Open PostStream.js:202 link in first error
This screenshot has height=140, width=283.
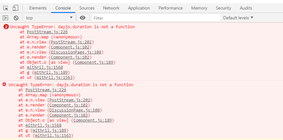coord(71,42)
